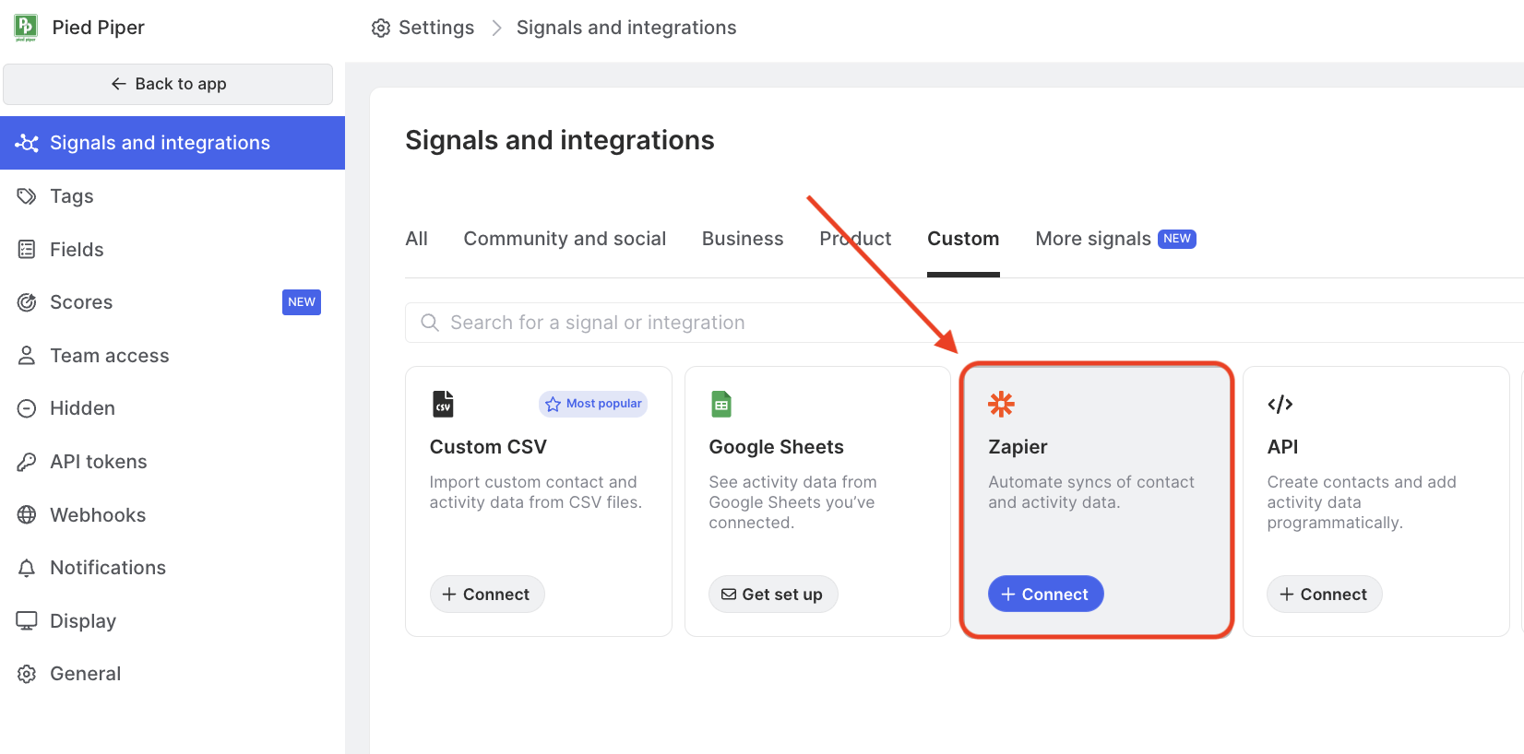Open Fields settings in sidebar

(x=173, y=249)
